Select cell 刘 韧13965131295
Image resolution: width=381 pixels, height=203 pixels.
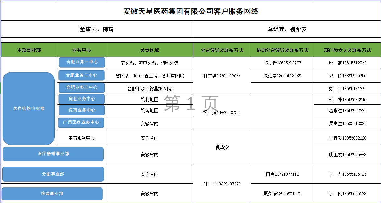pos(347,89)
